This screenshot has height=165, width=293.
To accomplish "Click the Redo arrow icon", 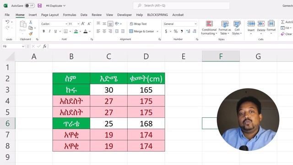I will tap(7, 27).
